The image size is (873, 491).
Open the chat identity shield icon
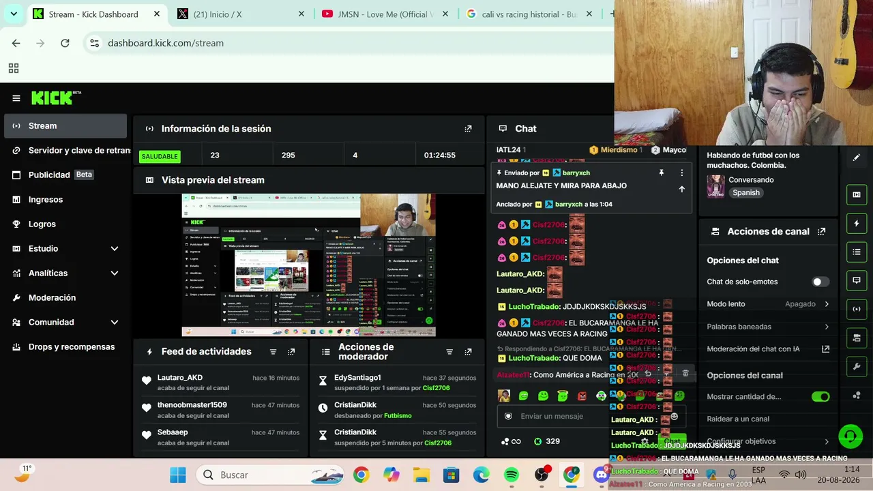coord(508,417)
